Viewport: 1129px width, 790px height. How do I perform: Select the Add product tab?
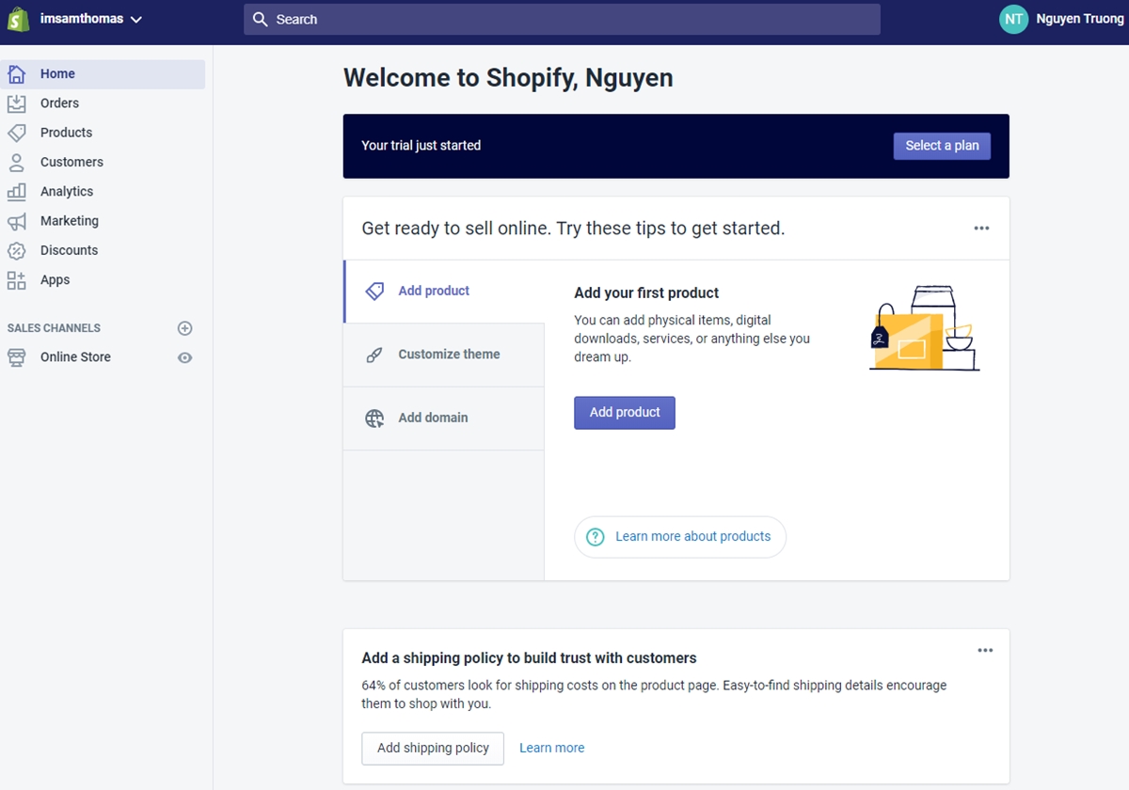pos(444,291)
